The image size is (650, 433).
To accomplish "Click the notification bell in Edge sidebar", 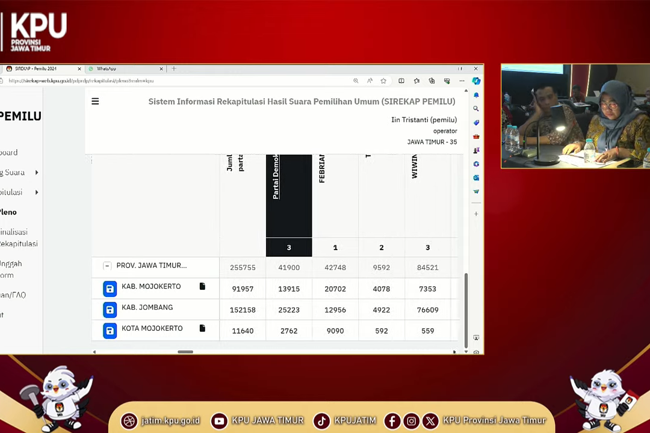I will tap(476, 95).
